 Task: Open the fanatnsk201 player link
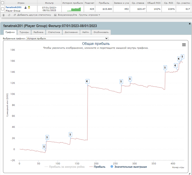point(14,7)
